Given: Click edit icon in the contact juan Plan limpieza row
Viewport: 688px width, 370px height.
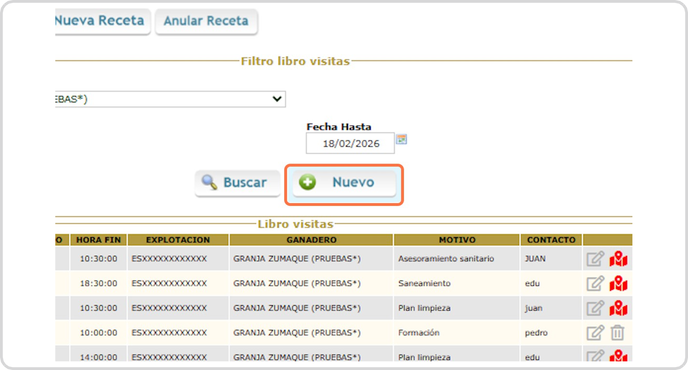Looking at the screenshot, I should (x=595, y=308).
